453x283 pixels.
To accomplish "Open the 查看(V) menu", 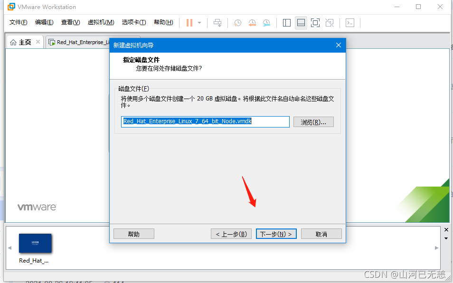I will click(70, 22).
